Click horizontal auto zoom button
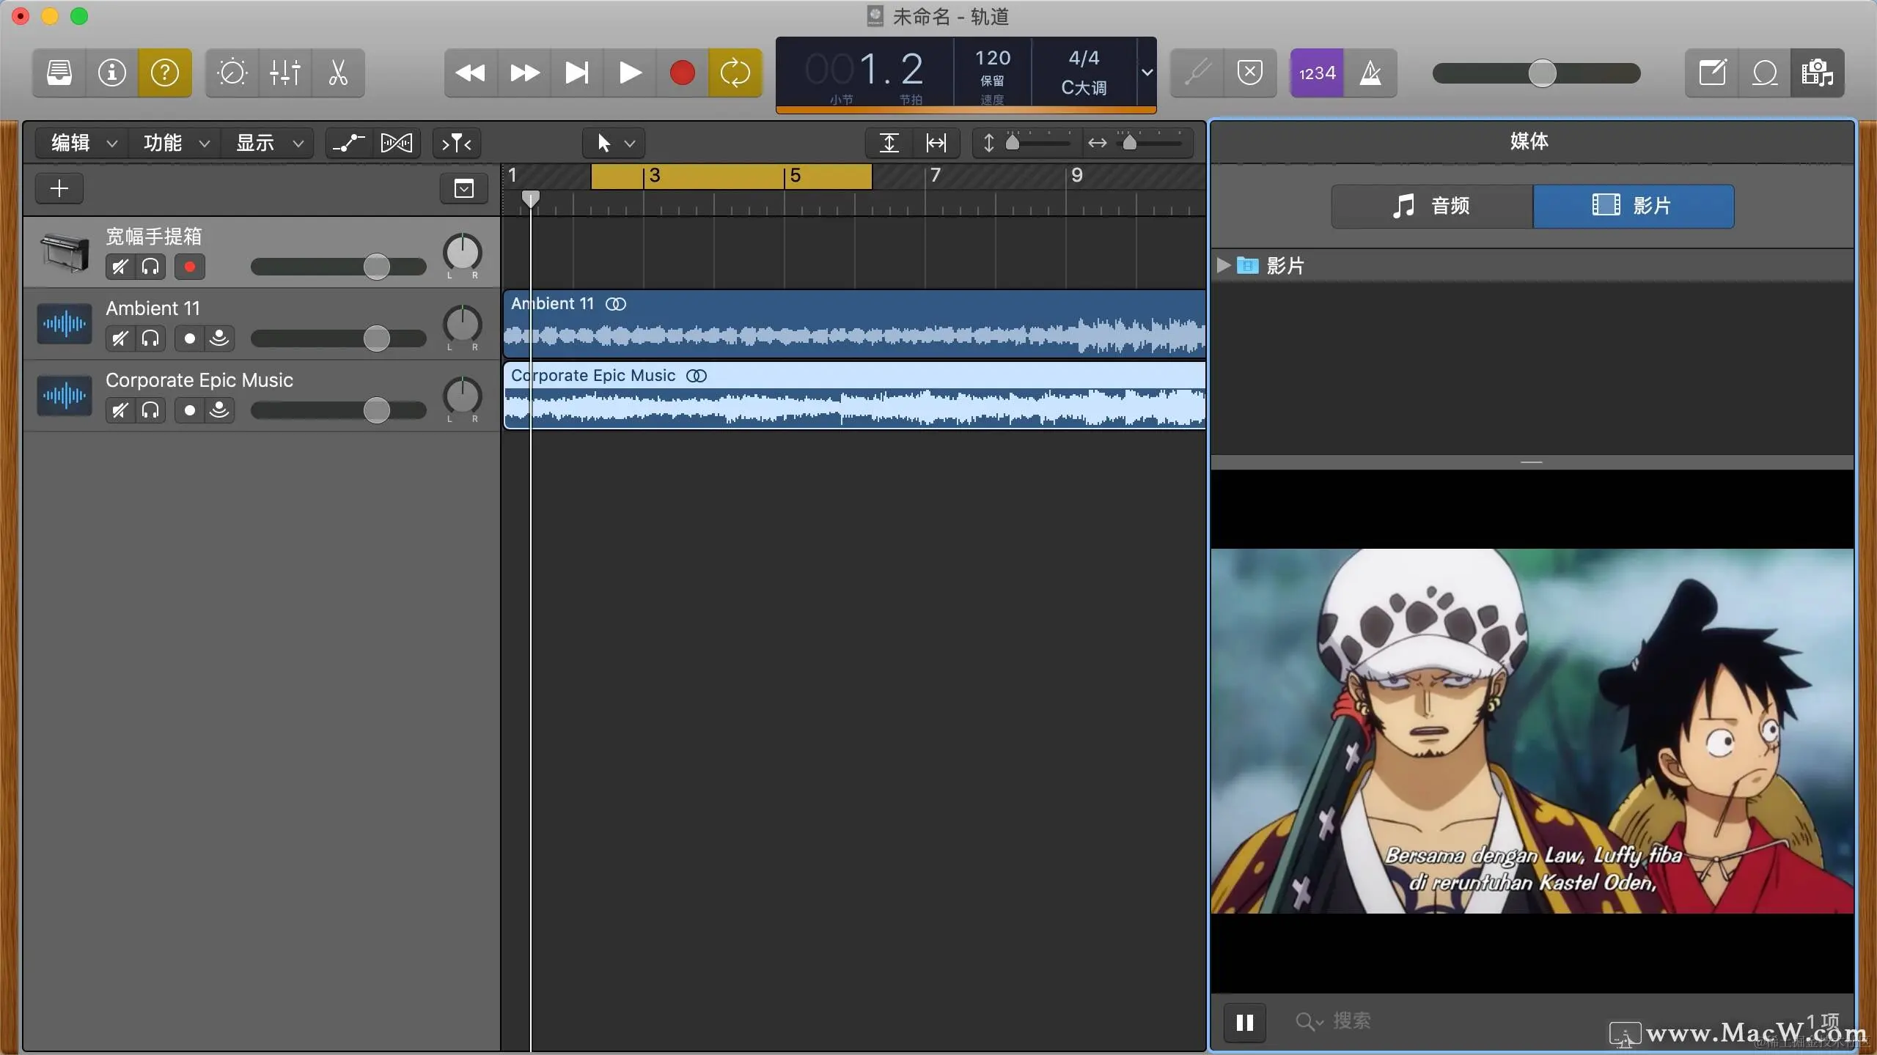The image size is (1877, 1055). [936, 143]
